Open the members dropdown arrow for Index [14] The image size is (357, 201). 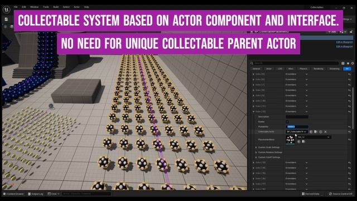tap(306, 168)
